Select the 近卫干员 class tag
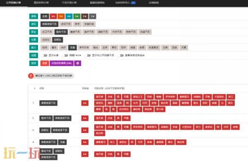 pyautogui.click(x=47, y=32)
